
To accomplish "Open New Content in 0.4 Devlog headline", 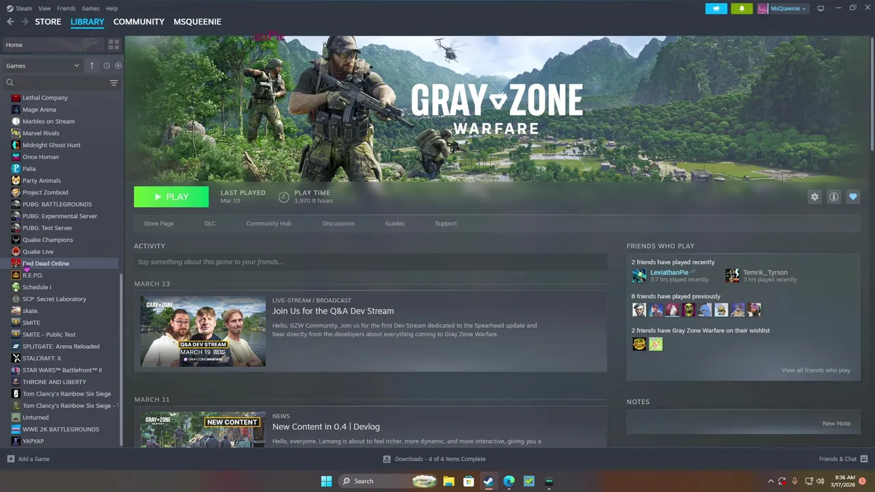I will pyautogui.click(x=325, y=427).
